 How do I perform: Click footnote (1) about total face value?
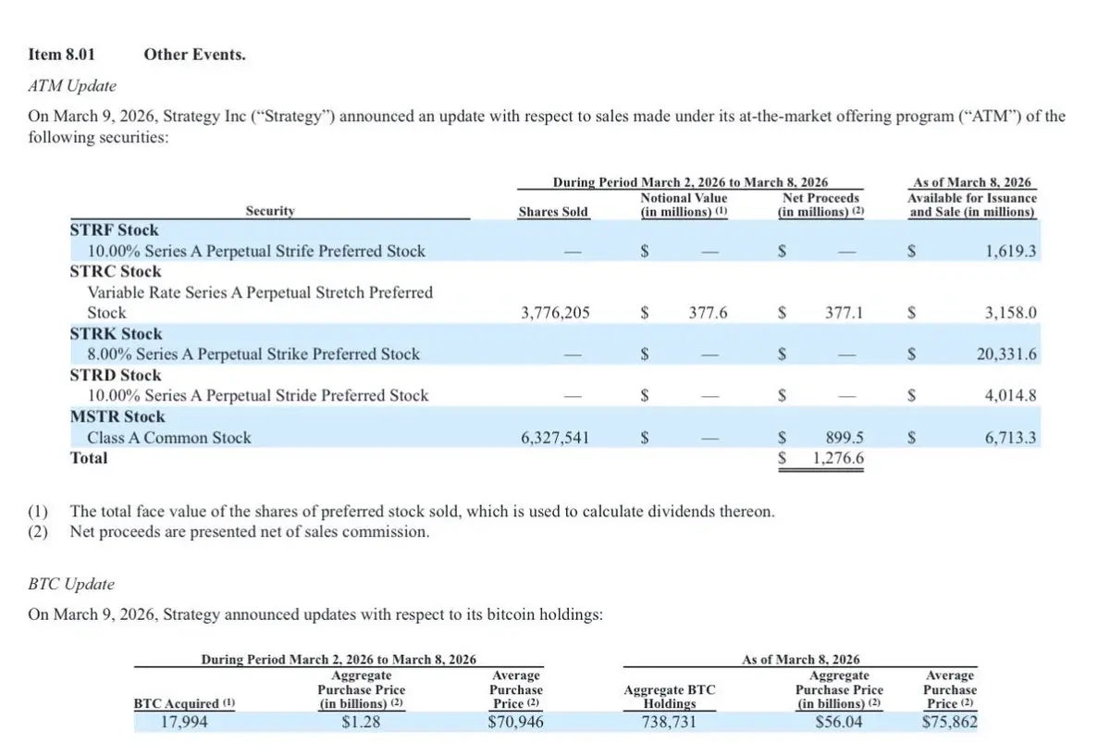[x=401, y=512]
